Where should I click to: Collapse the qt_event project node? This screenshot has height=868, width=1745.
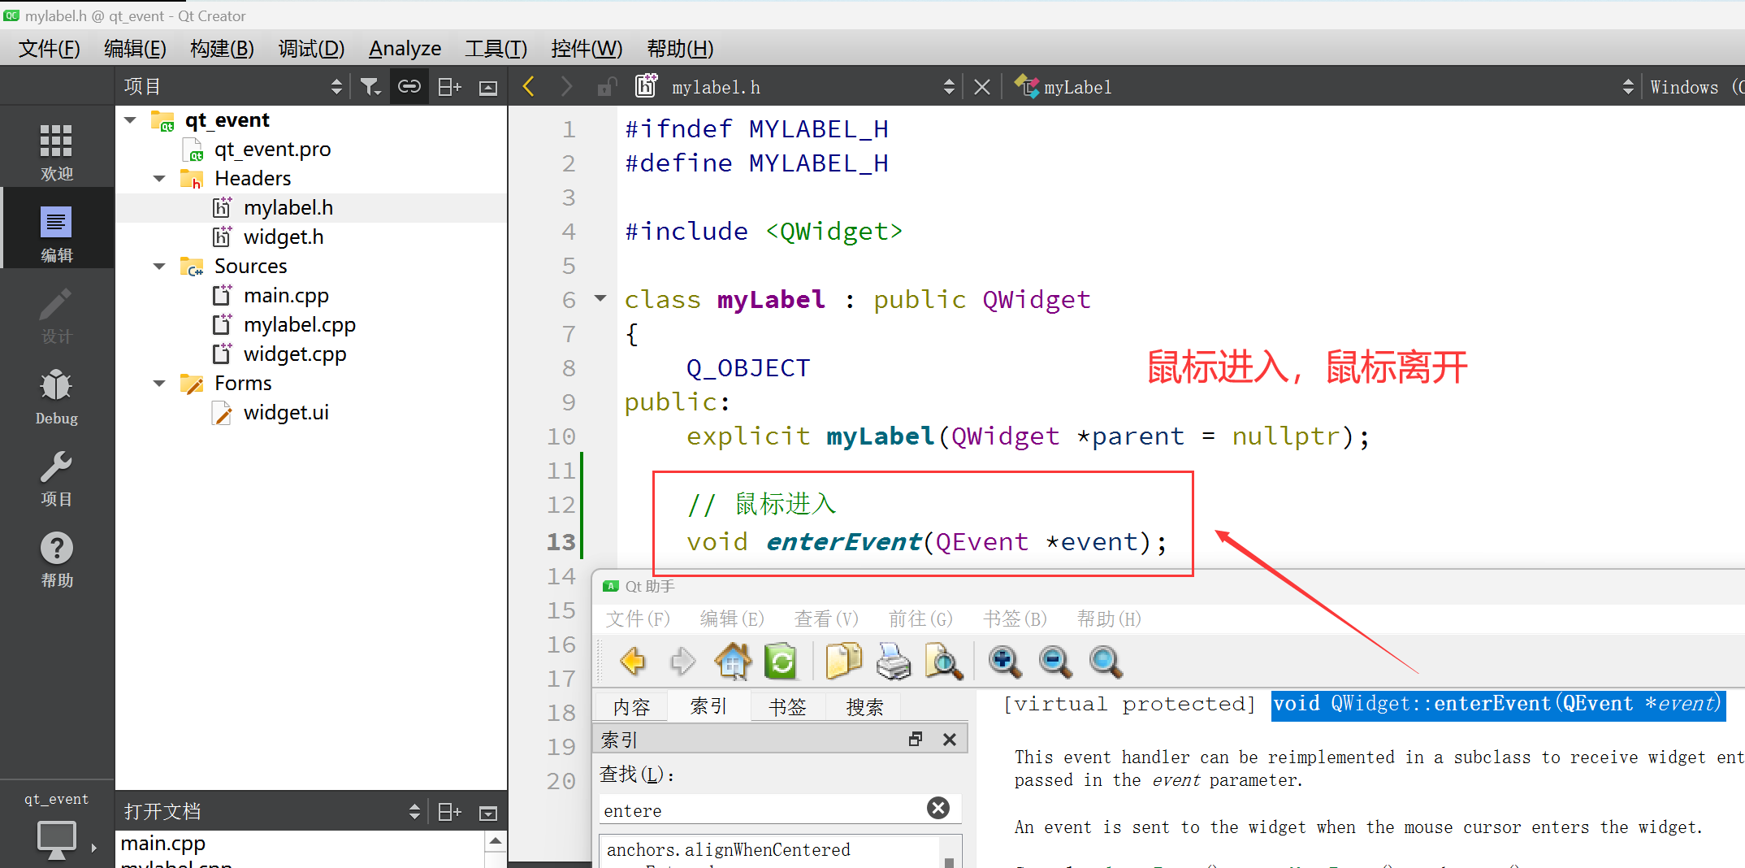coord(130,120)
